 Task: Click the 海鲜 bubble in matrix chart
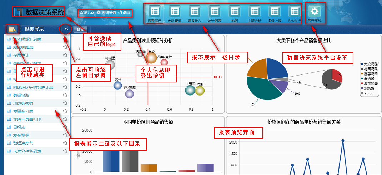click(200, 91)
